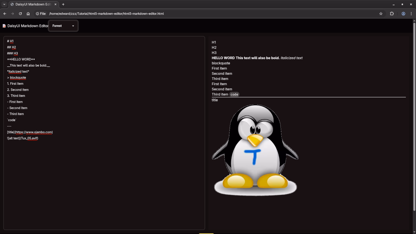Click the H1 heading in preview
416x234 pixels.
[214, 42]
